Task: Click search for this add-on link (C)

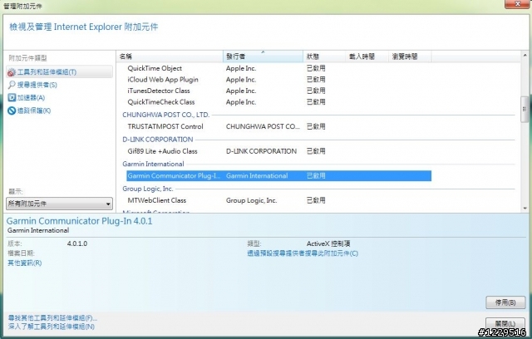Action: tap(303, 253)
